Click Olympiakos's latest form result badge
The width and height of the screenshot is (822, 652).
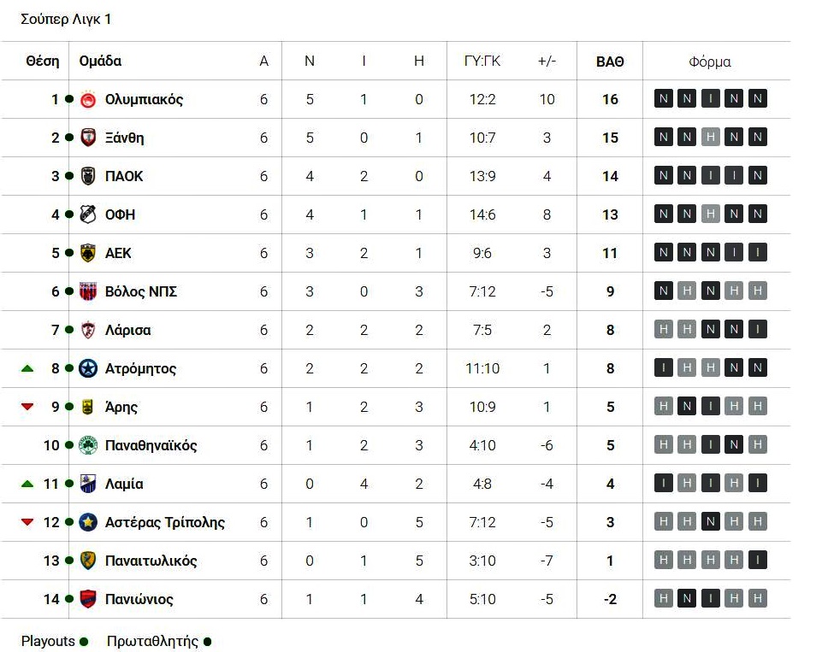(756, 99)
